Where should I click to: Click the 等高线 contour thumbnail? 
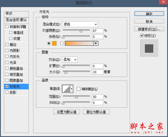tap(66, 89)
